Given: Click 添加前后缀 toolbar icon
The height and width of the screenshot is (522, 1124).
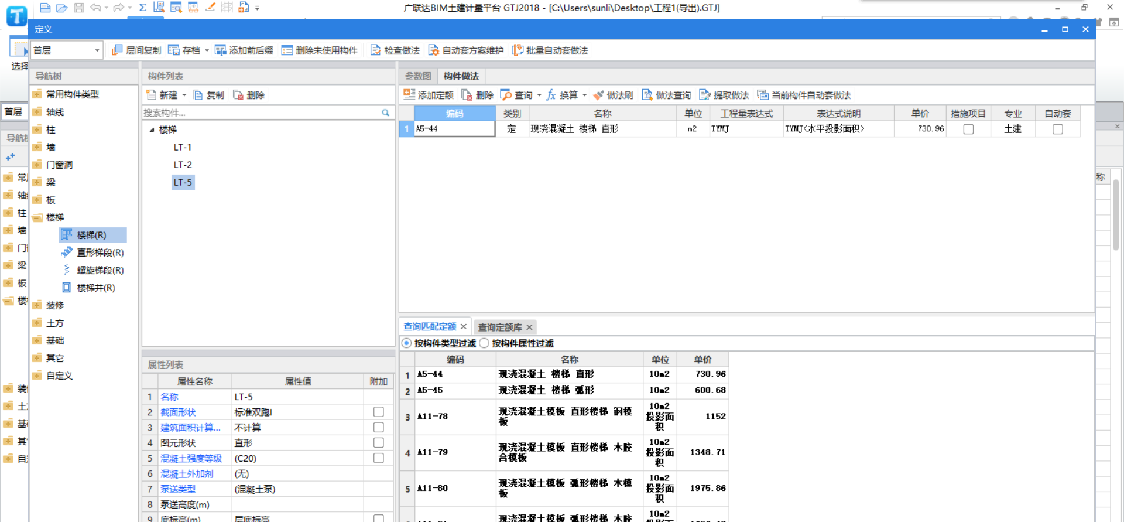Looking at the screenshot, I should pyautogui.click(x=220, y=50).
